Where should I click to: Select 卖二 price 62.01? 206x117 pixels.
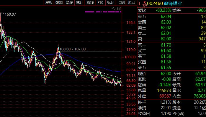tap(166, 33)
